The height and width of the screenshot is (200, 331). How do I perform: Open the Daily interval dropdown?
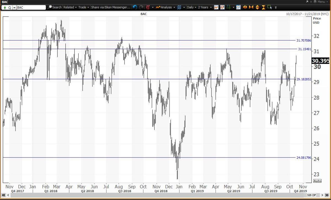[192, 7]
